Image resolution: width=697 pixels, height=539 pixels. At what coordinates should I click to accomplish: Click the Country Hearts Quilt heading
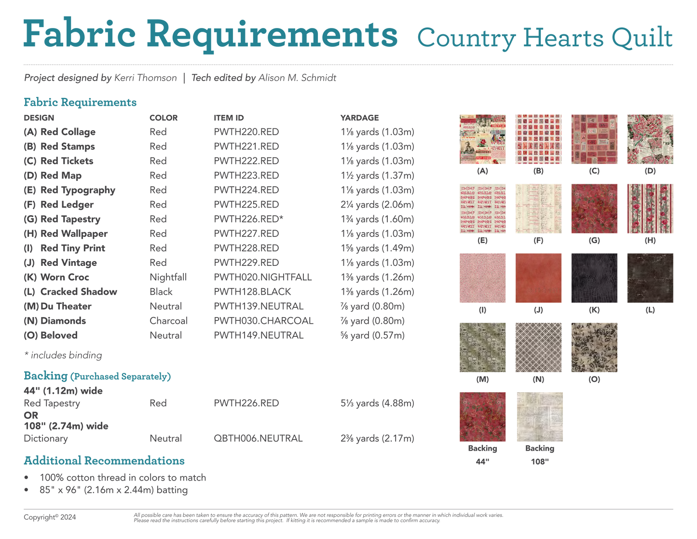545,39
